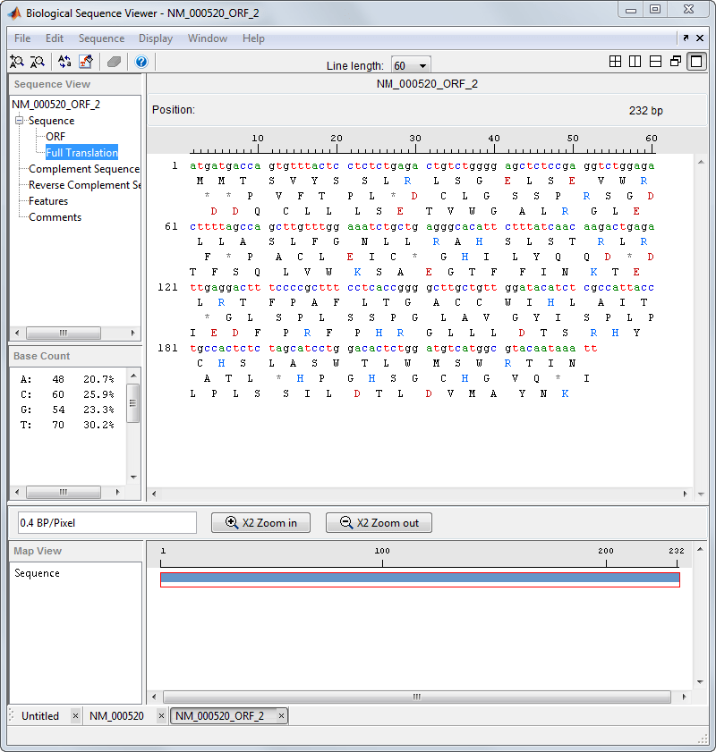
Task: Click the change case (A/a) toolbar icon
Action: (x=64, y=62)
